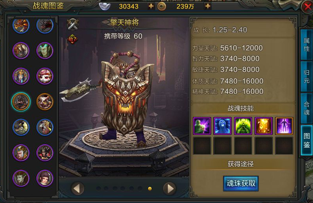Image resolution: width=313 pixels, height=203 pixels.
Task: Select the blue ghost skill icon
Action: 222,126
